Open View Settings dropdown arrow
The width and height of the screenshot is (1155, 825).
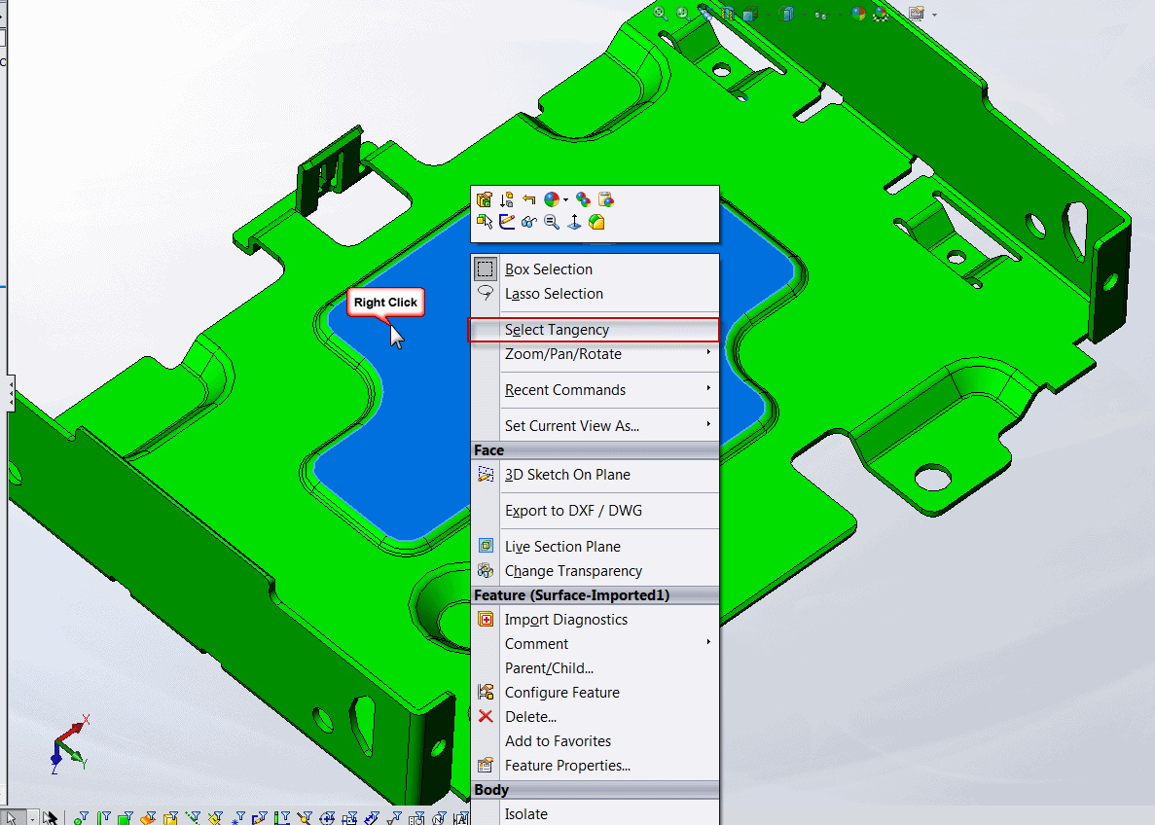[x=934, y=15]
